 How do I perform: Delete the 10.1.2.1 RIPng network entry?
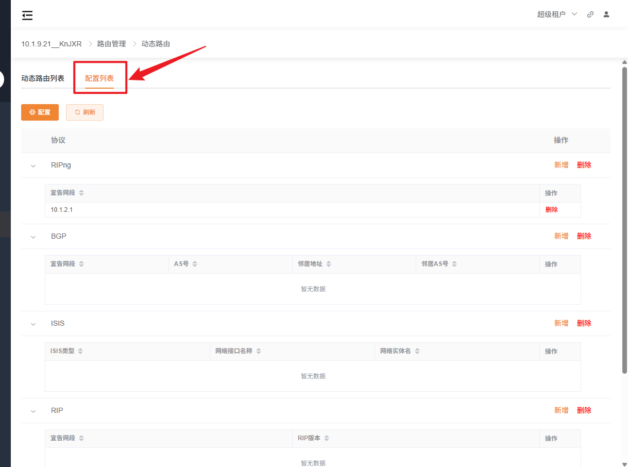click(x=551, y=210)
